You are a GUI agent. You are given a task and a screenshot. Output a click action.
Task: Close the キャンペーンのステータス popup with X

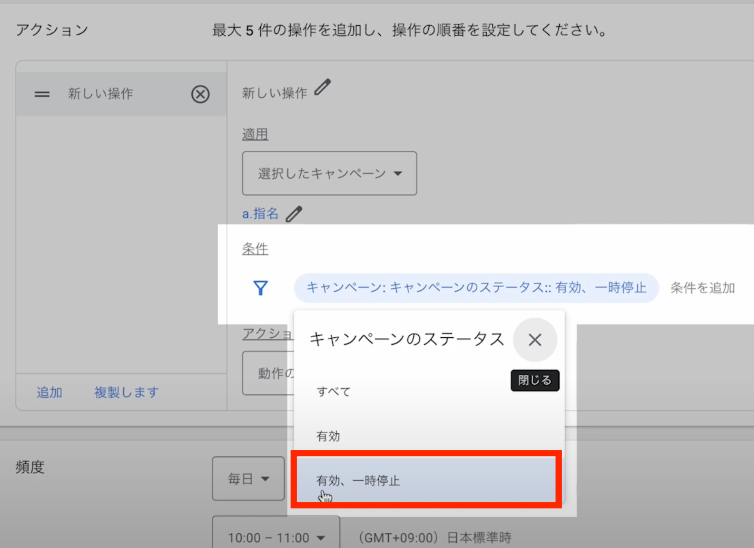[535, 340]
